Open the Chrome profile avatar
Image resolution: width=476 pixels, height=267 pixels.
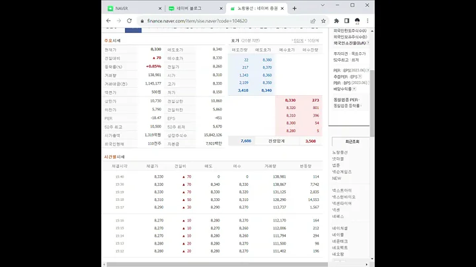pos(357,21)
